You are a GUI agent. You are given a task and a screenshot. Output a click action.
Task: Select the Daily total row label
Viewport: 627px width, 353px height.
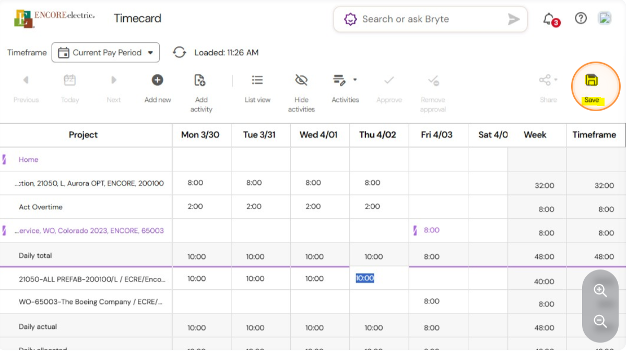pos(36,255)
